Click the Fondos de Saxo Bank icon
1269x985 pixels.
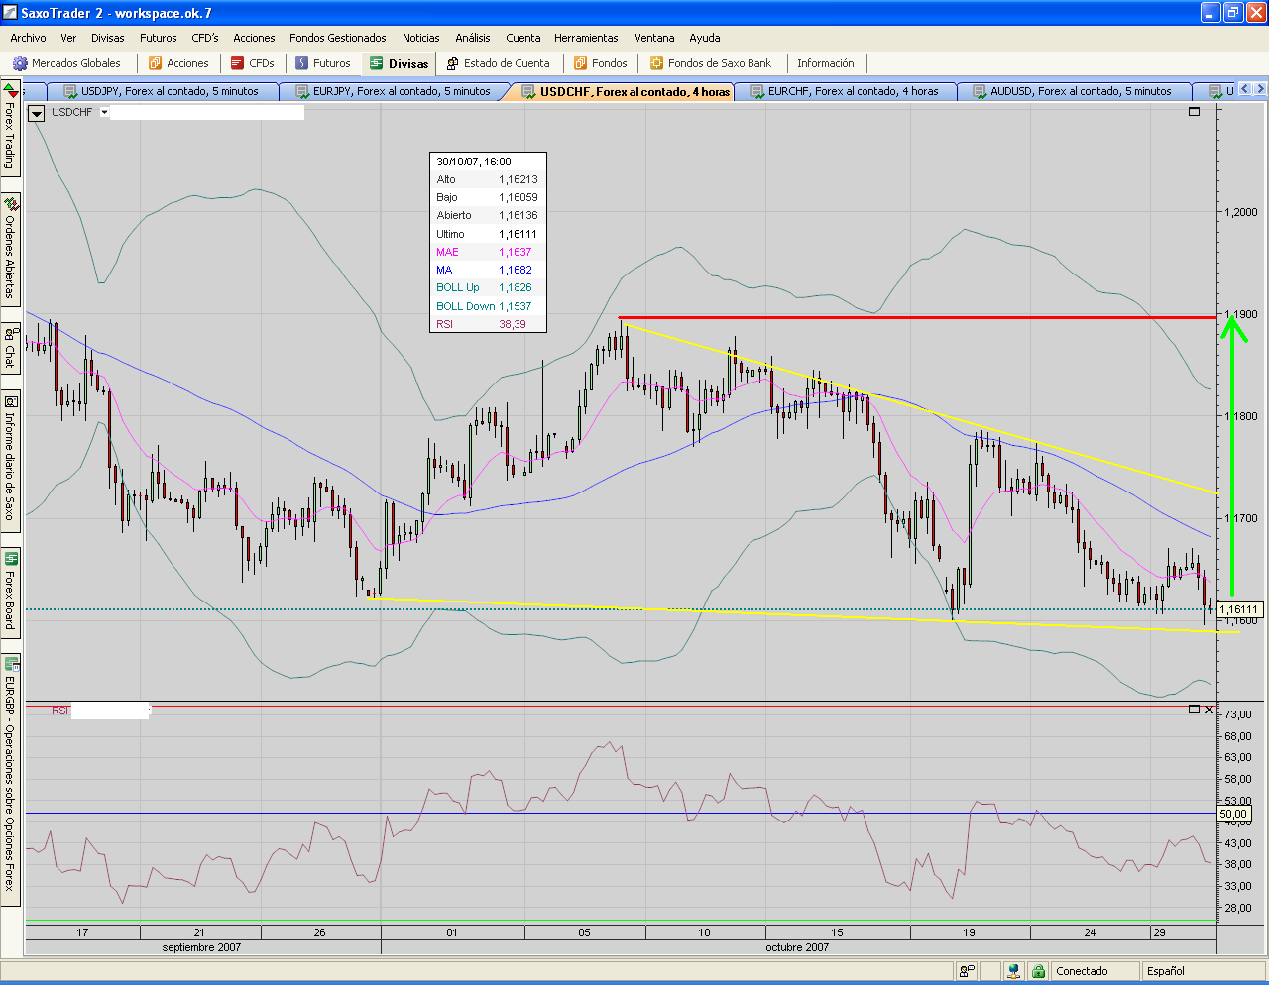[x=656, y=63]
